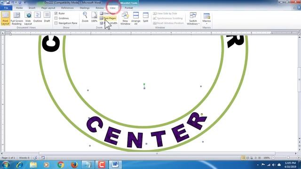Open the Review tab
Screen dimensions: 301x169
(x=100, y=8)
